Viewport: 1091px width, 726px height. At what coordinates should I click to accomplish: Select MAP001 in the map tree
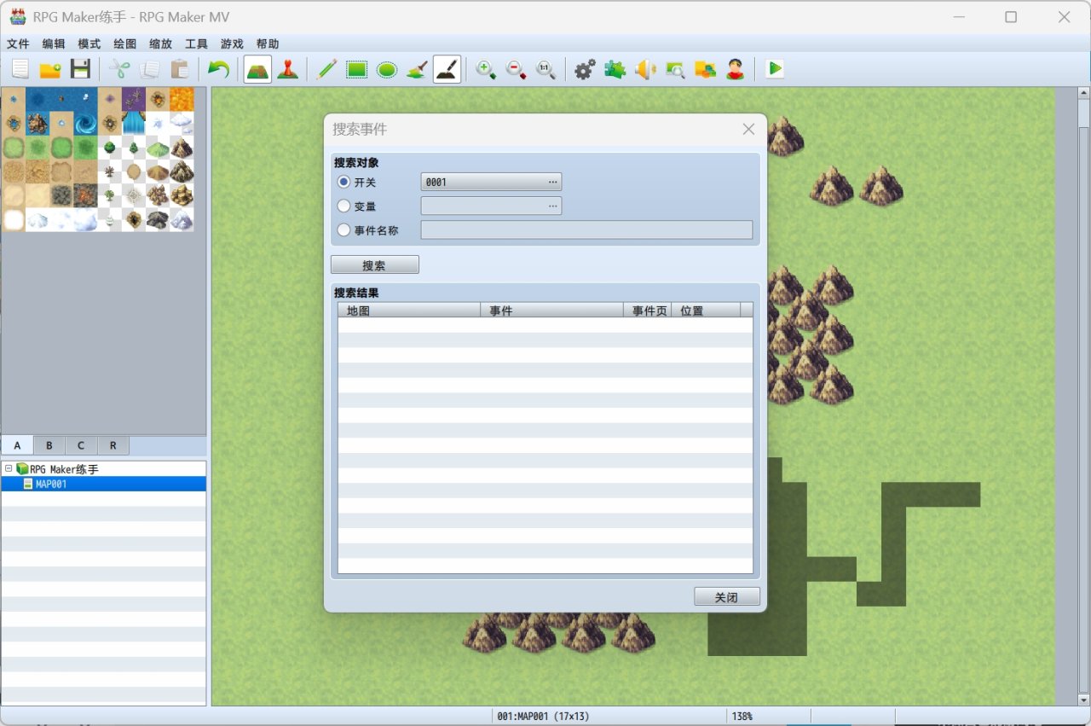(103, 484)
